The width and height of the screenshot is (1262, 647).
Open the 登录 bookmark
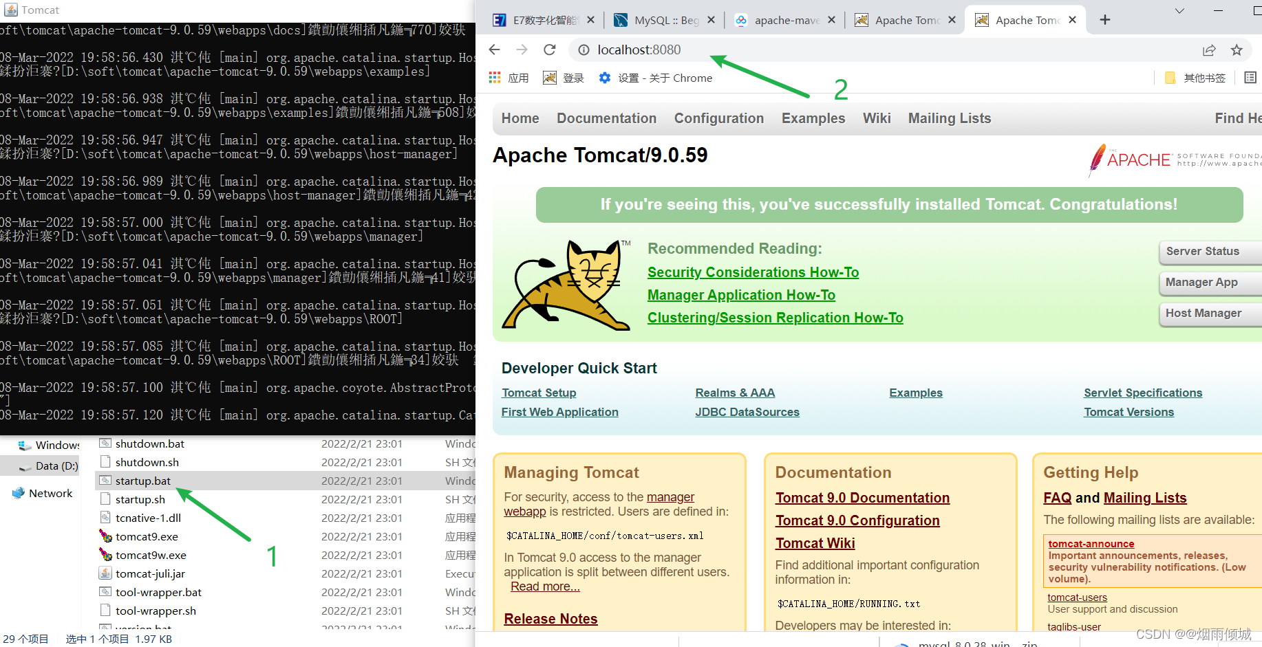point(564,78)
